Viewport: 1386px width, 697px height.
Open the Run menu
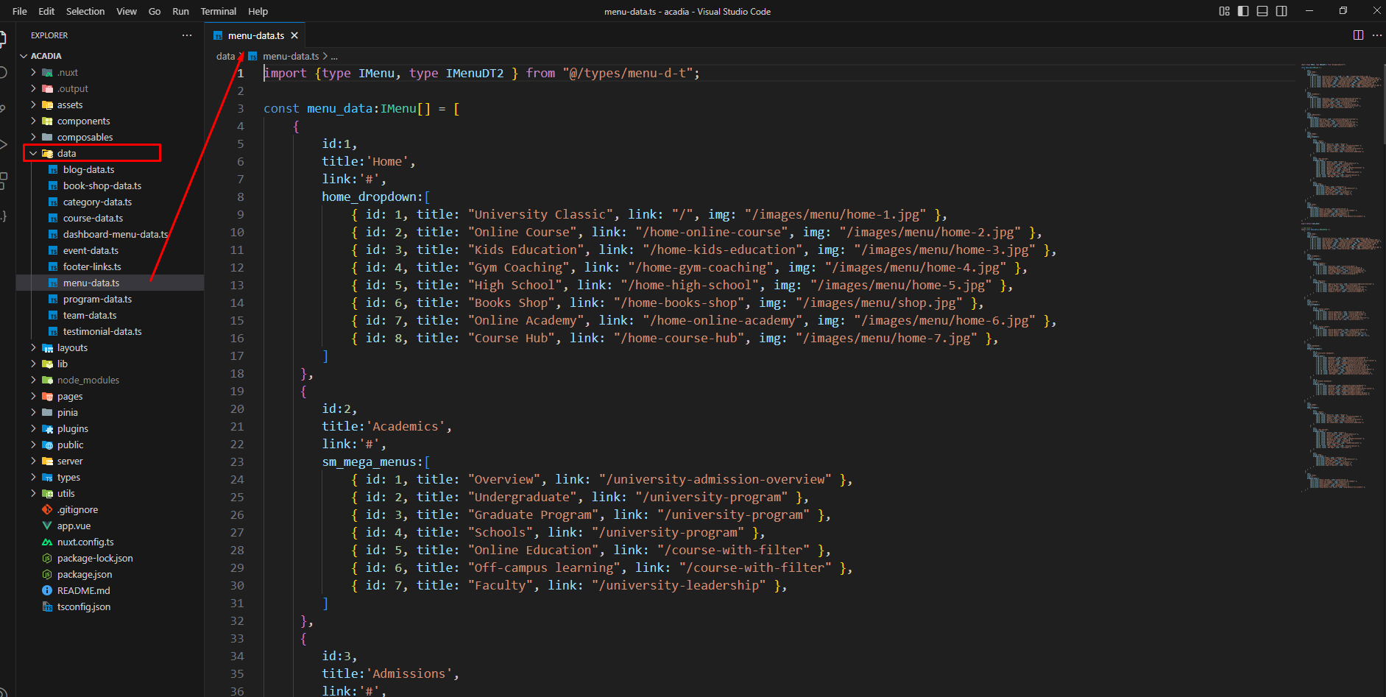(180, 11)
